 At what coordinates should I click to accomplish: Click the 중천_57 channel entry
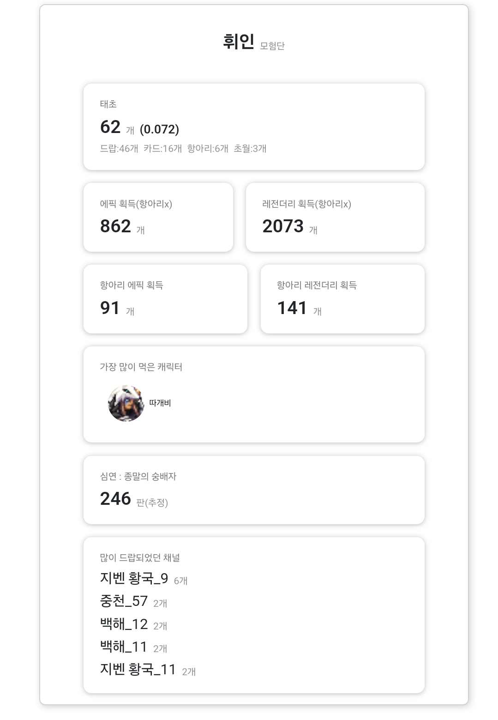(124, 601)
